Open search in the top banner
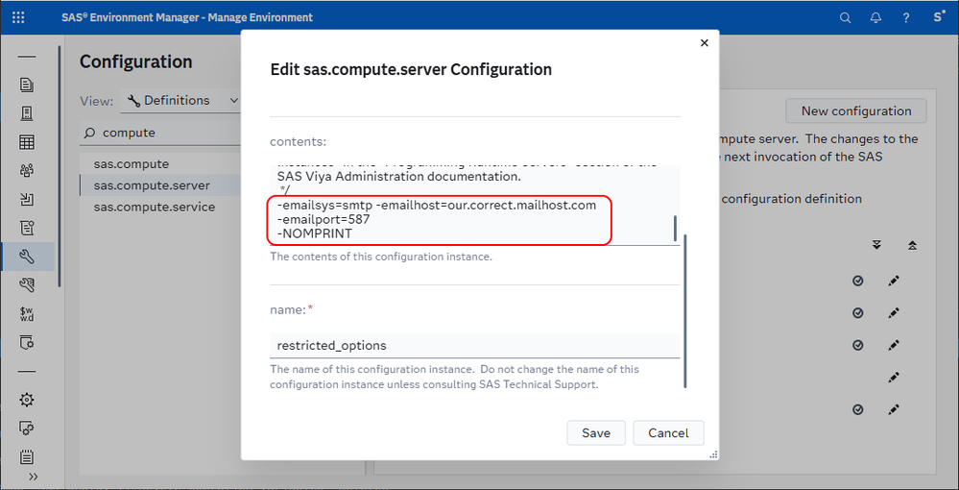Viewport: 959px width, 490px height. [x=845, y=17]
